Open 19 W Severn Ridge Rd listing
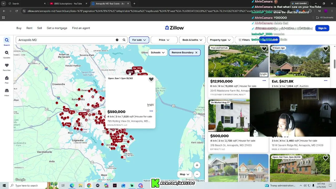This screenshot has width=336, height=189. click(x=297, y=145)
